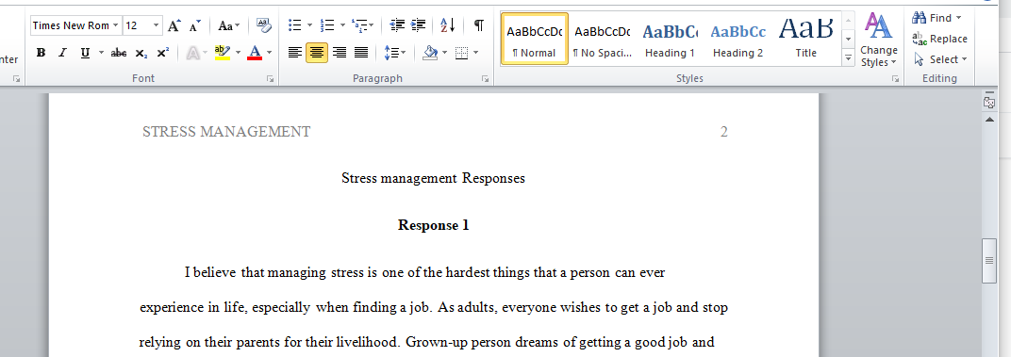This screenshot has height=357, width=1011.
Task: Open Line Spacing options
Action: [394, 53]
